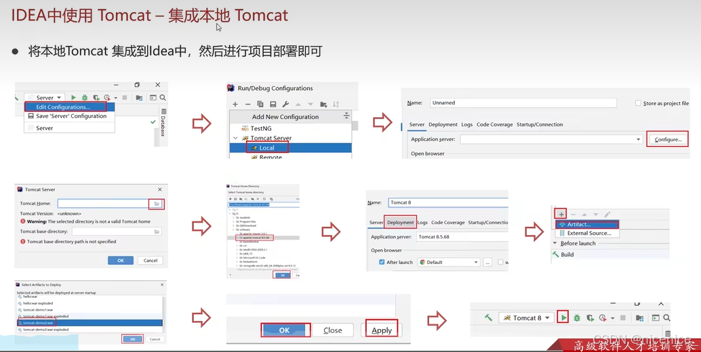The image size is (701, 352).
Task: Click the Apply button
Action: pyautogui.click(x=382, y=330)
